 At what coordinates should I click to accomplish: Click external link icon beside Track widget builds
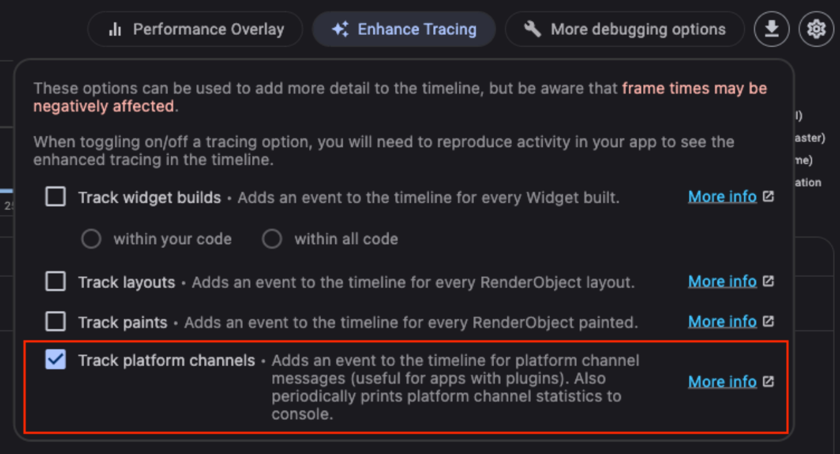click(x=768, y=196)
